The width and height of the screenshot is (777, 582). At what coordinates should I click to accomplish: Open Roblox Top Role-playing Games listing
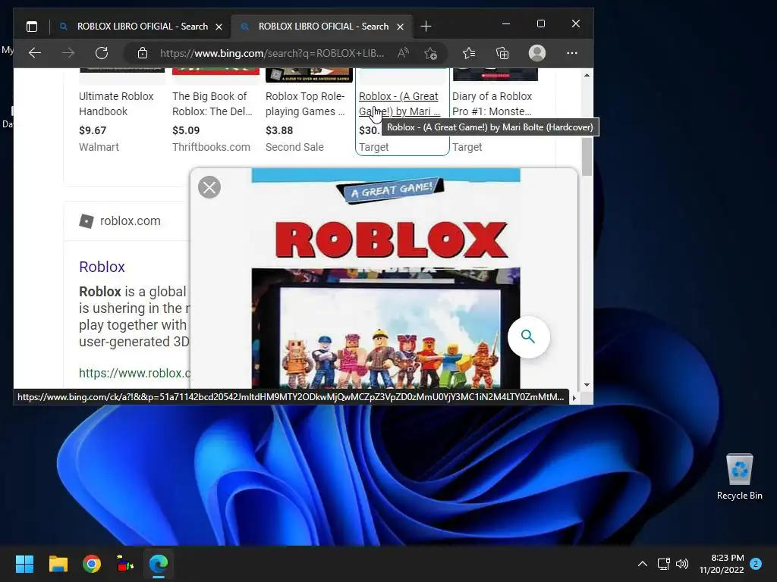[305, 104]
